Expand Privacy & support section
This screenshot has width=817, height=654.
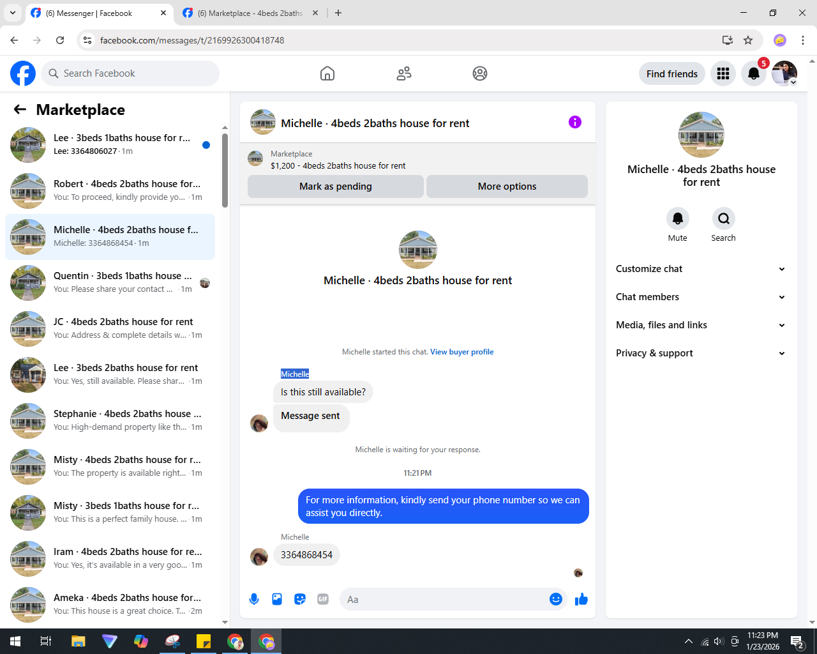coord(701,353)
